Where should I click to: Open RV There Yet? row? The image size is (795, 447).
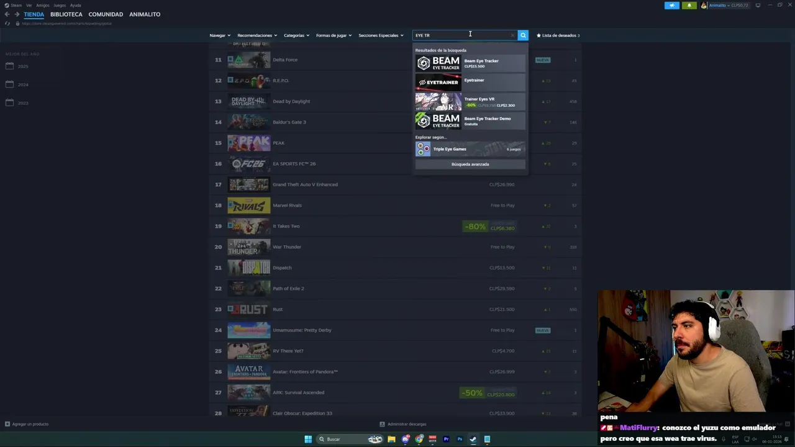click(x=395, y=351)
